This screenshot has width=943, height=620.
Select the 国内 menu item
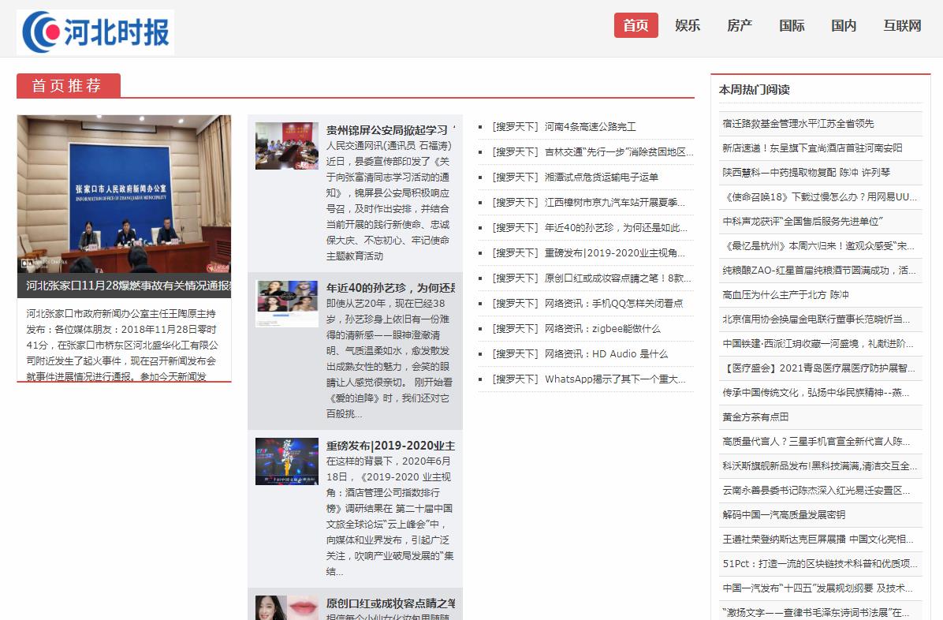point(843,25)
